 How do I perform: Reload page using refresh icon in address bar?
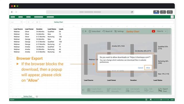point(132,12)
